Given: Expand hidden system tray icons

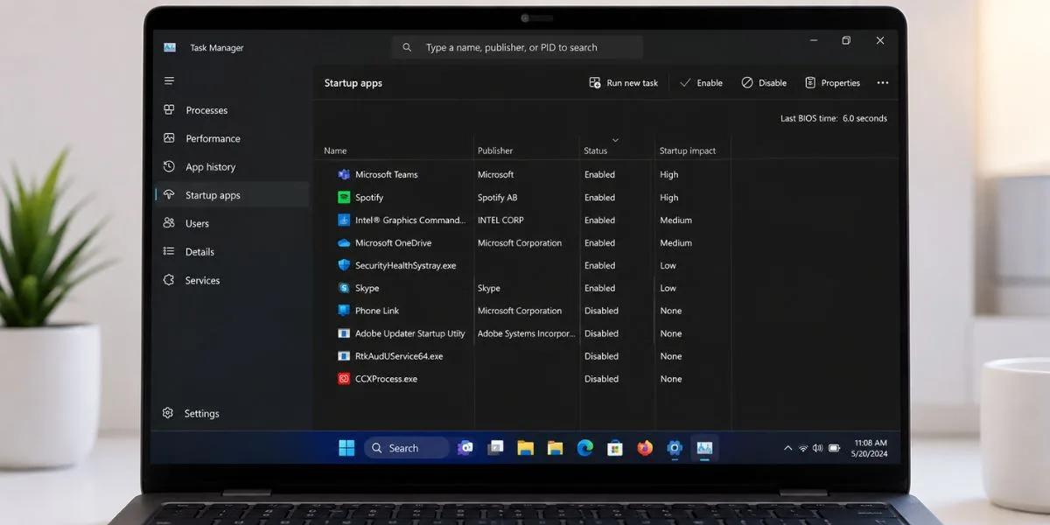Looking at the screenshot, I should 787,448.
